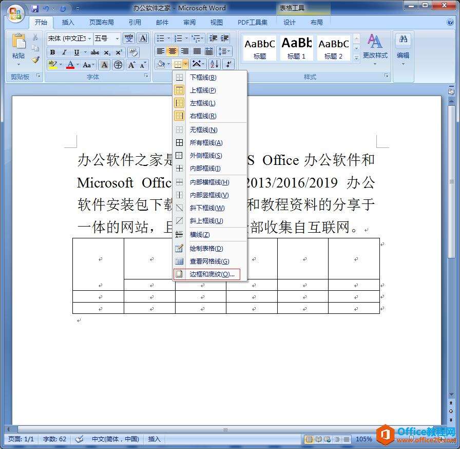Switch to the 设计 table tools tab
The image size is (460, 449).
[x=289, y=22]
